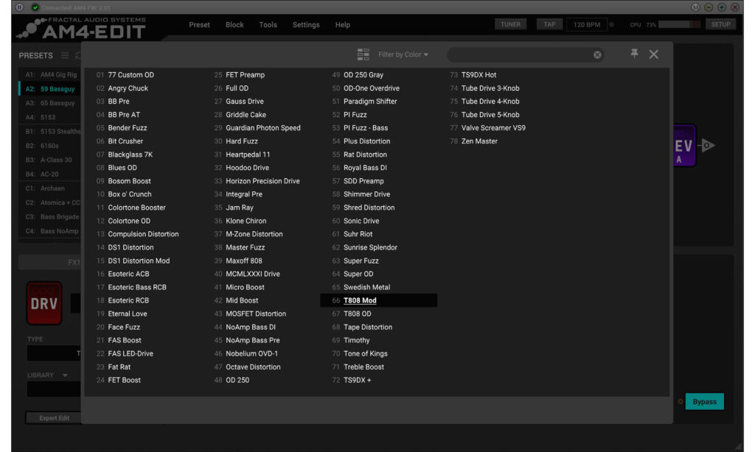The height and width of the screenshot is (452, 755).
Task: Pin the drive type picker open
Action: click(634, 54)
